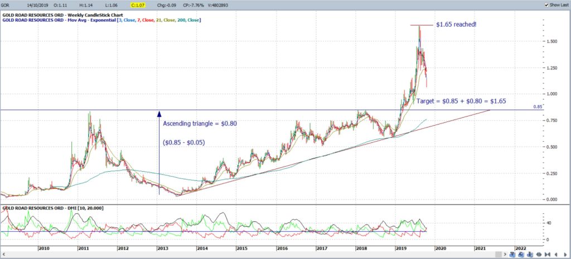The height and width of the screenshot is (259, 571).
Task: Click the expand time axis diamond icon
Action: tap(539, 255)
